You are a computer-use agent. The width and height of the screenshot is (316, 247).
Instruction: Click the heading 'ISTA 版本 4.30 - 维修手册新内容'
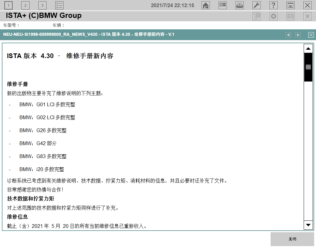point(60,56)
